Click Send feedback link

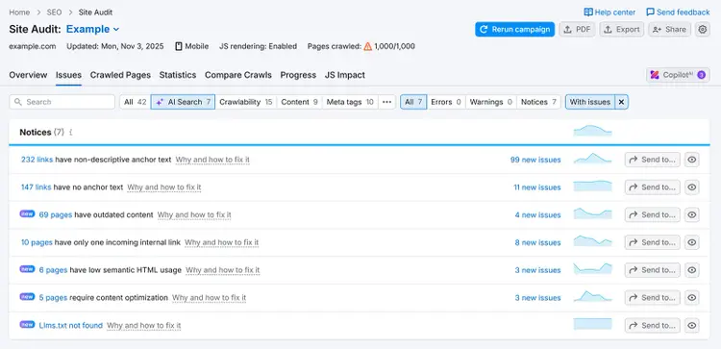tap(678, 12)
